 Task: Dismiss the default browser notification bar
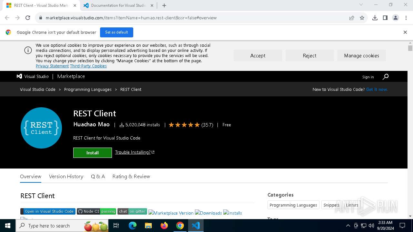405,32
